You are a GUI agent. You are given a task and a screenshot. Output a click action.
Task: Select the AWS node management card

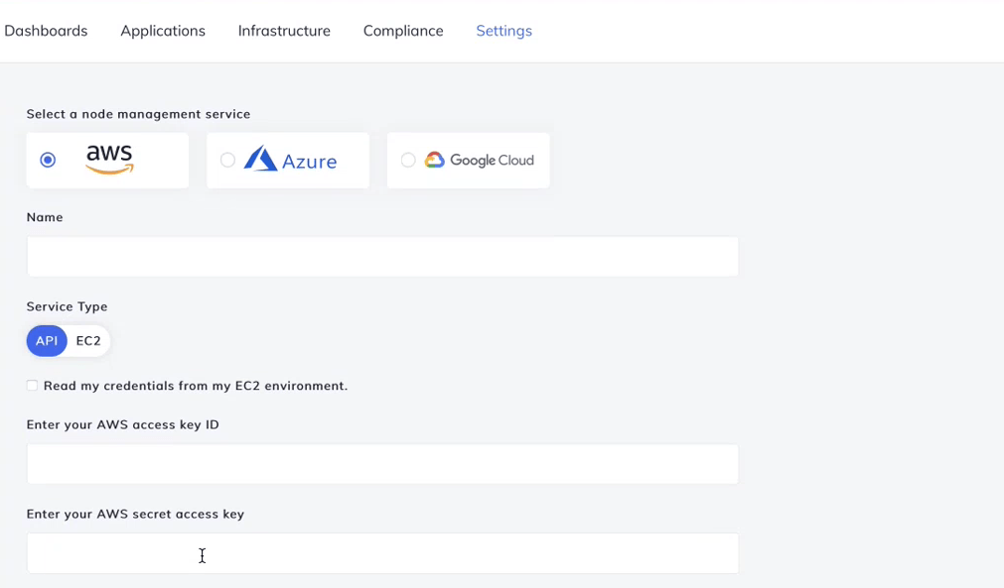coord(107,160)
